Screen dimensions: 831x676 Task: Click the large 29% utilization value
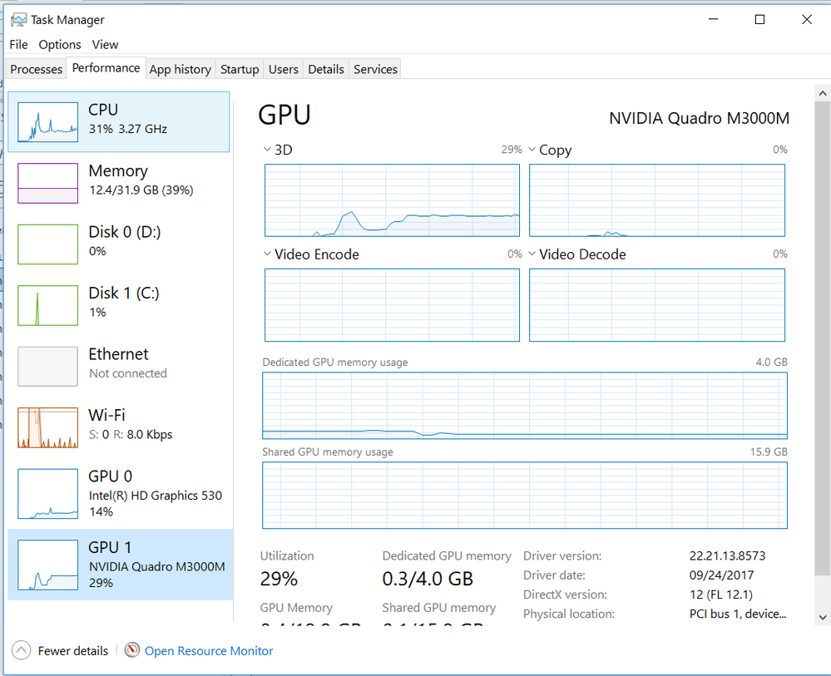[x=279, y=579]
